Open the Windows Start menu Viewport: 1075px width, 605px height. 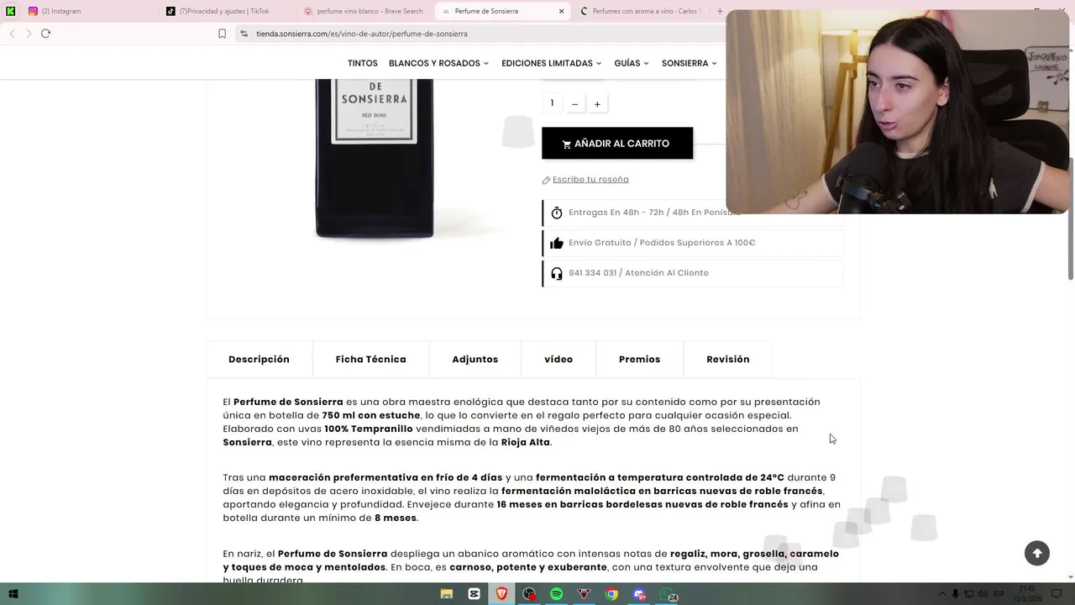point(13,594)
